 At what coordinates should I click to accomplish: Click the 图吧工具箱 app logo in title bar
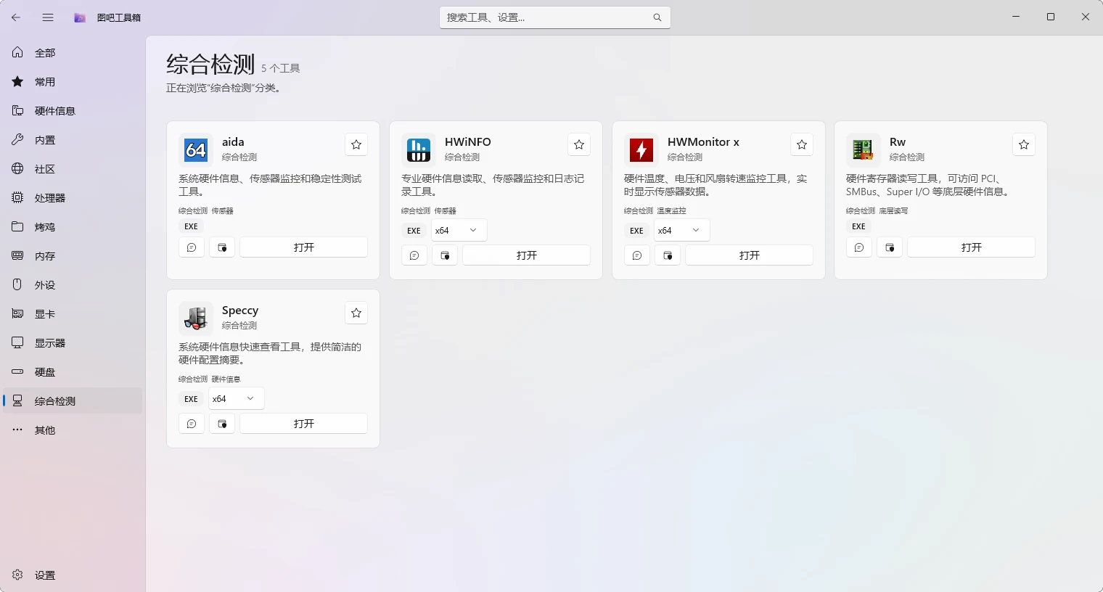(x=80, y=17)
